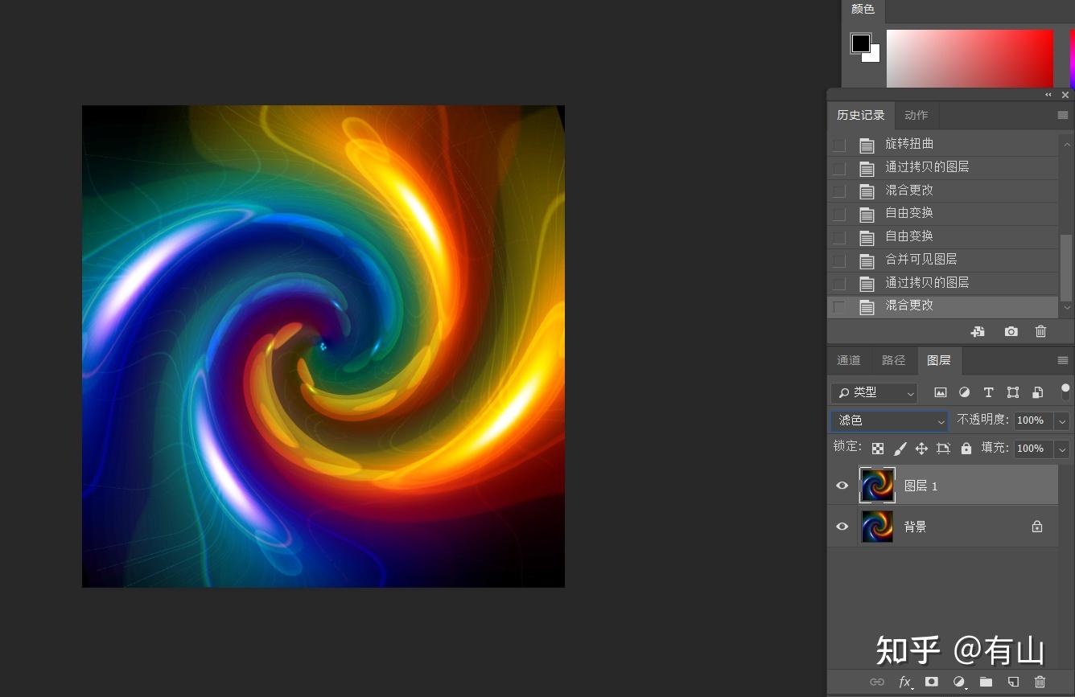
Task: Take a new snapshot with camera icon
Action: pos(1011,331)
